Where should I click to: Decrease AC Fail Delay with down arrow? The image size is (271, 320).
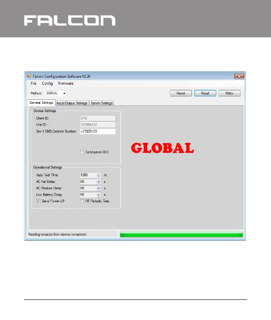(x=99, y=183)
